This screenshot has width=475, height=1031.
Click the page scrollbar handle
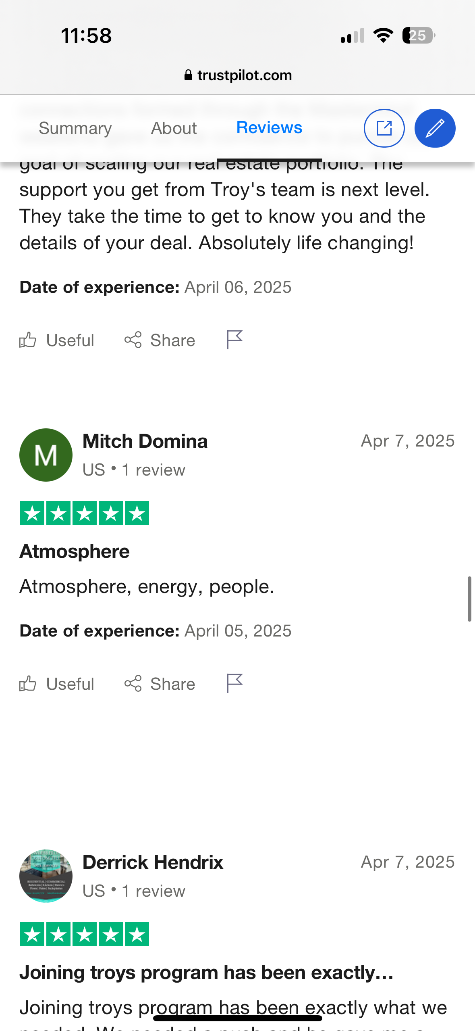point(469,599)
